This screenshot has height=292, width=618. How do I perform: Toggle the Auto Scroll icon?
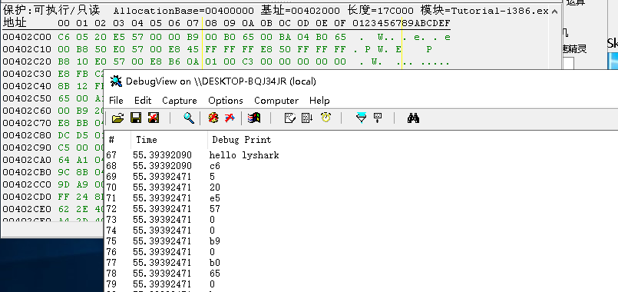(307, 118)
